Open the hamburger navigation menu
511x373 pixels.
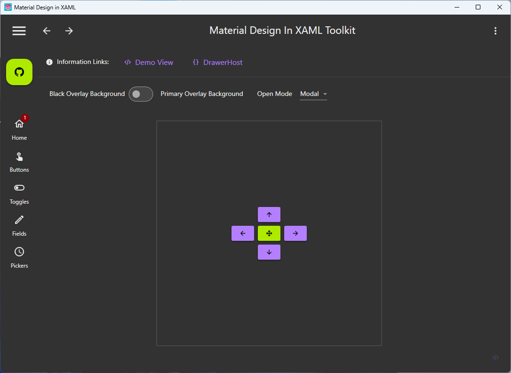coord(19,31)
